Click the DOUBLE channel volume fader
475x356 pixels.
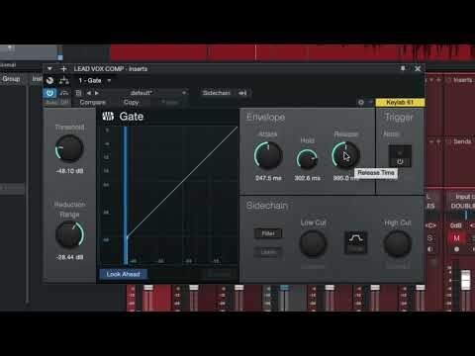coord(465,280)
